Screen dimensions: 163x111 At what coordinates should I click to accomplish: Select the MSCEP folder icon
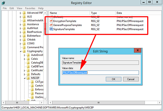tap(28, 78)
